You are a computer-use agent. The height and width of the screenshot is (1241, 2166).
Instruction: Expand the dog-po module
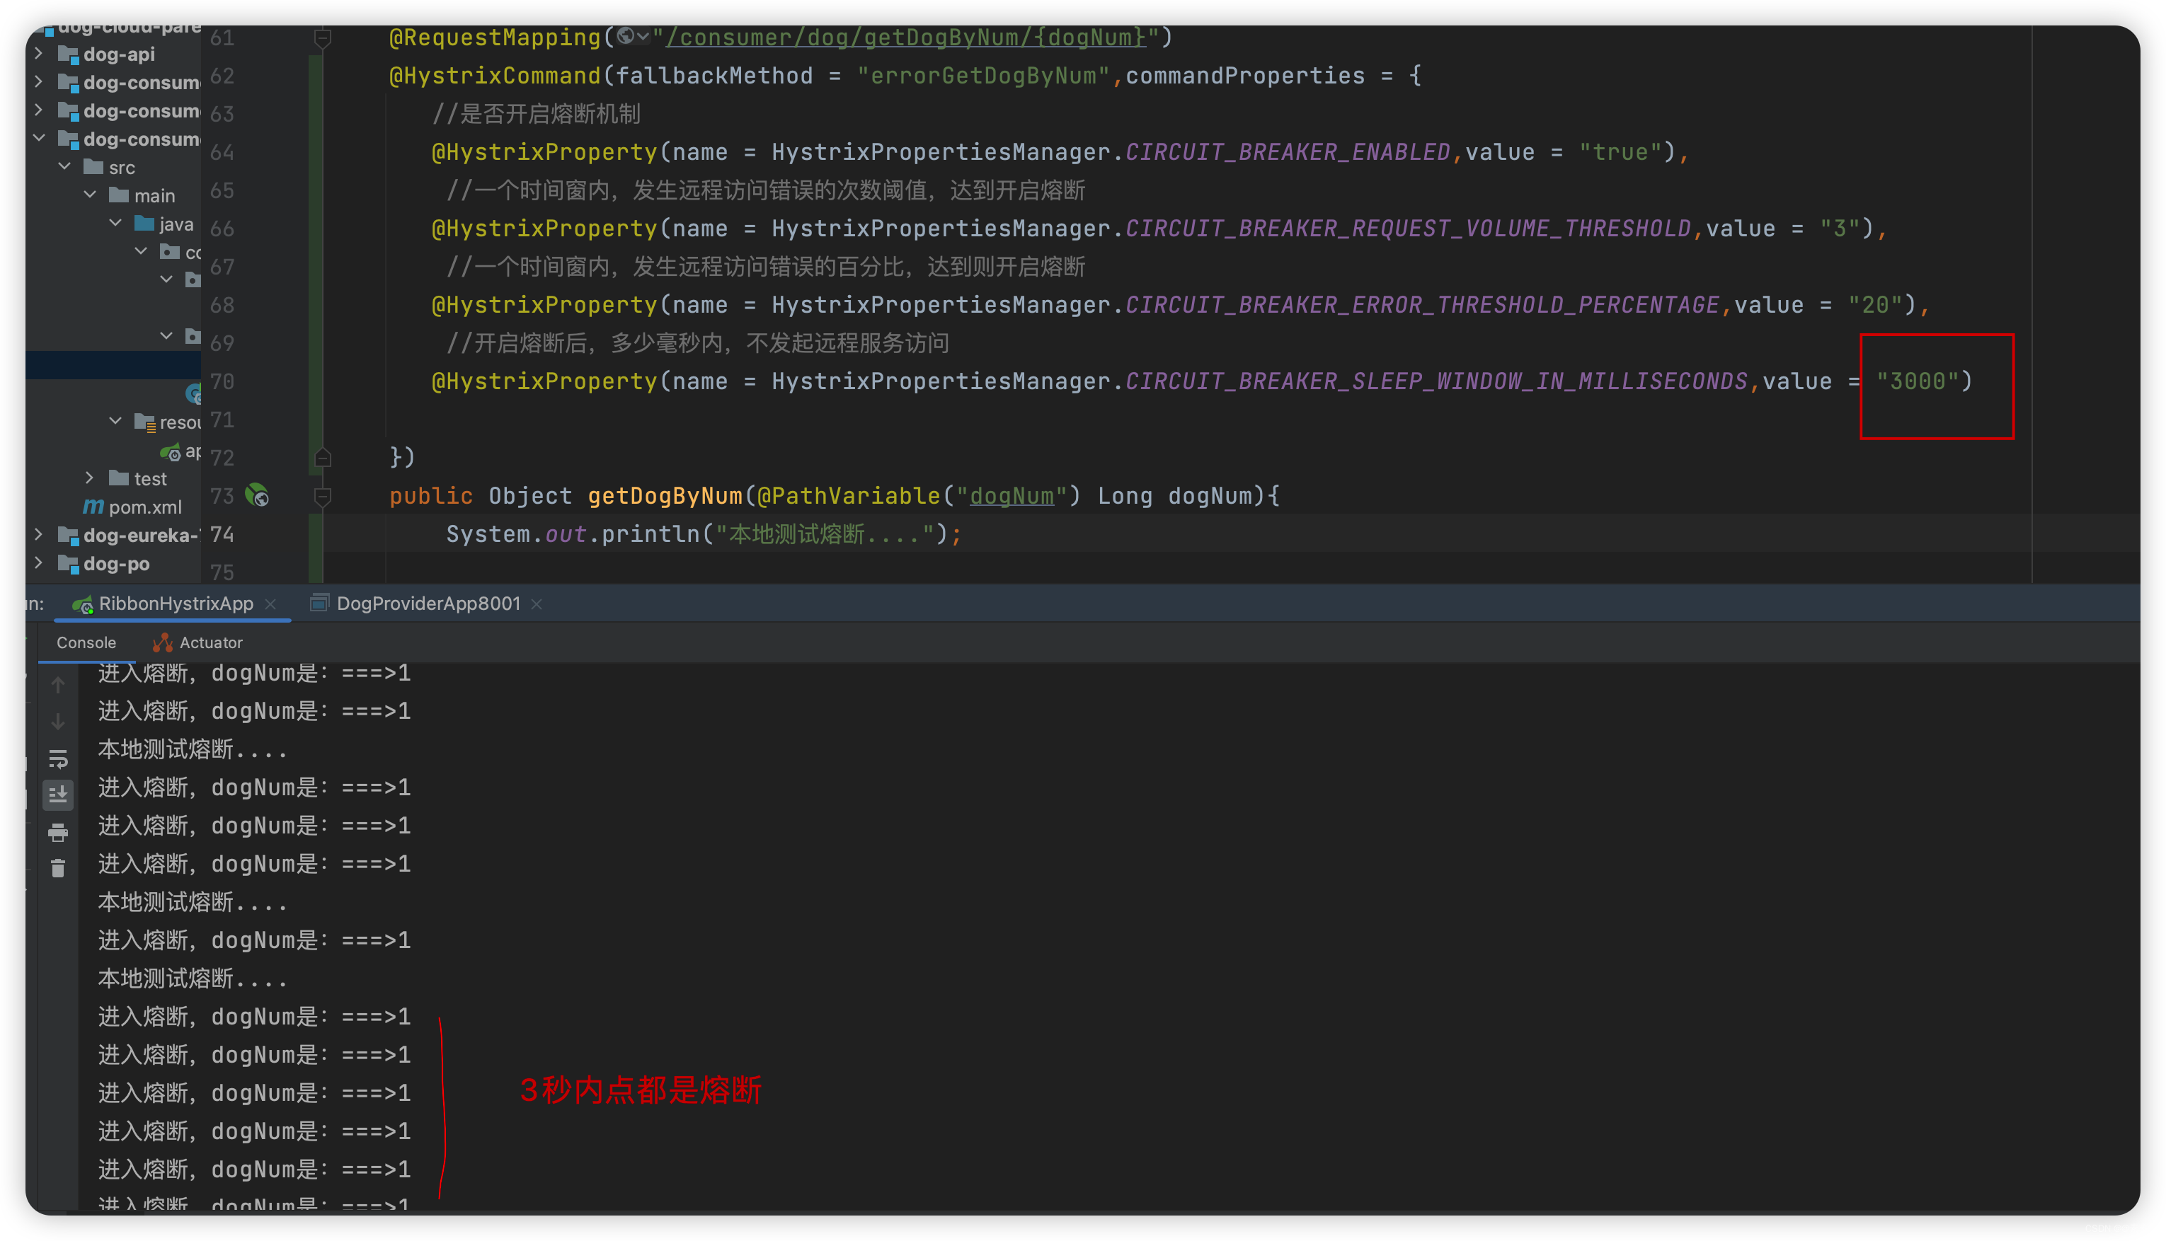click(38, 562)
